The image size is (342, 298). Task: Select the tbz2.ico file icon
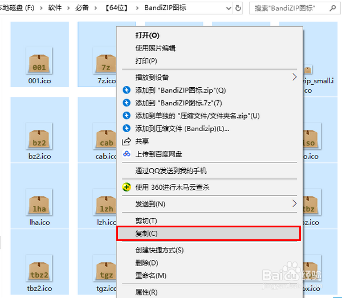coord(39,268)
